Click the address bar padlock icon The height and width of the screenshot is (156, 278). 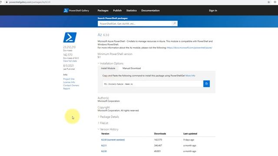coord(7,2)
